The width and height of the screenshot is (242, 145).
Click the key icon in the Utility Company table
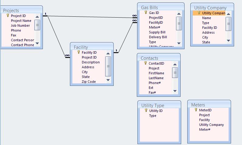point(199,13)
